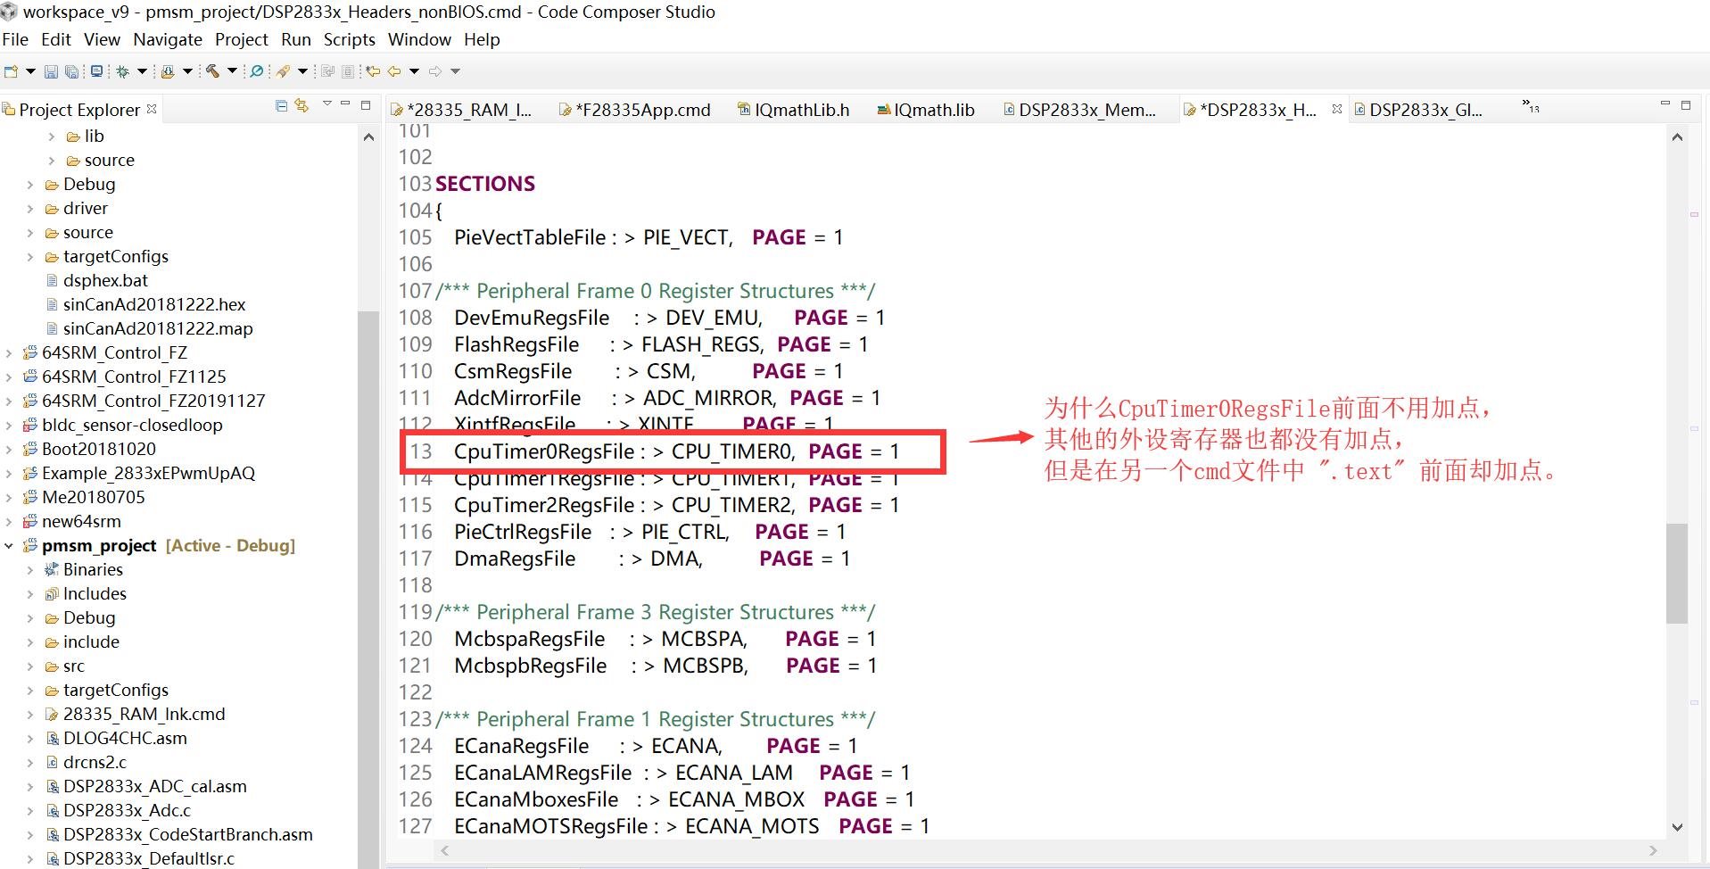Select the Example_2833xEPwmUpAQ project
The image size is (1710, 869).
[148, 473]
